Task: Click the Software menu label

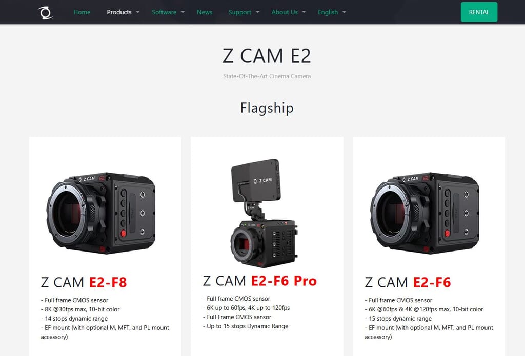Action: [164, 12]
